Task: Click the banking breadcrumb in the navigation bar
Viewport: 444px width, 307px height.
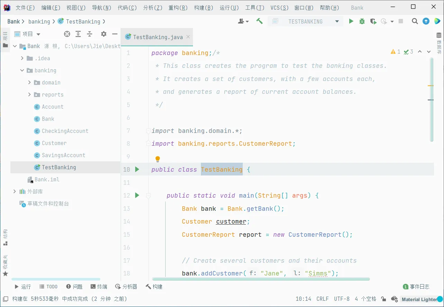Action: pos(39,21)
